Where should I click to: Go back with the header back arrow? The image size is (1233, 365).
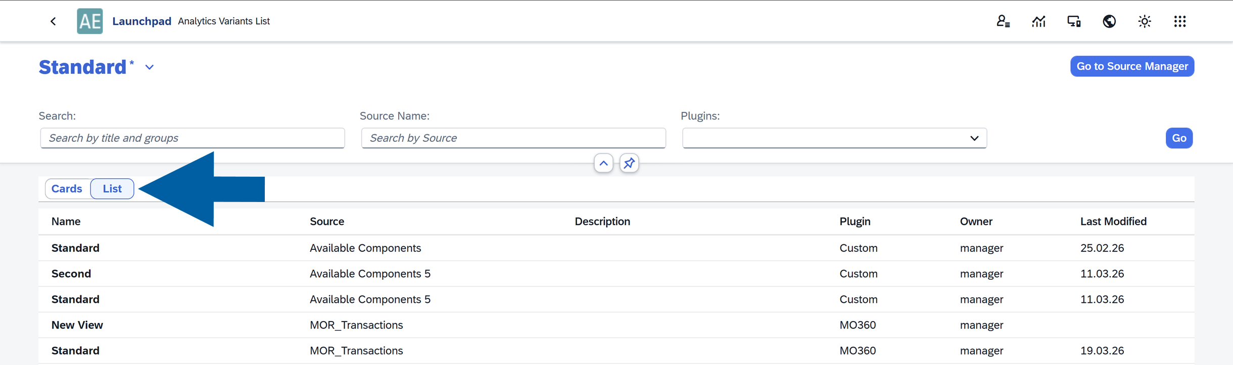[53, 21]
